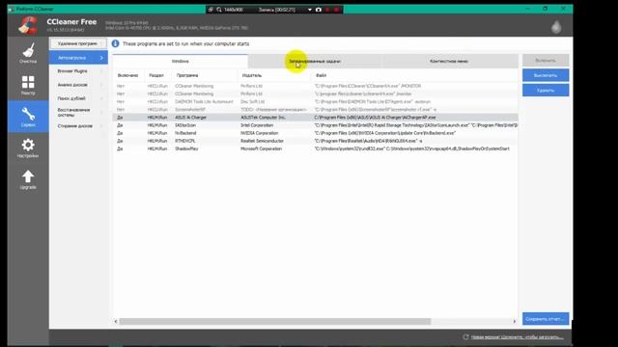618x347 pixels.
Task: Click NVIDIA Corporation publisher cell
Action: point(259,133)
